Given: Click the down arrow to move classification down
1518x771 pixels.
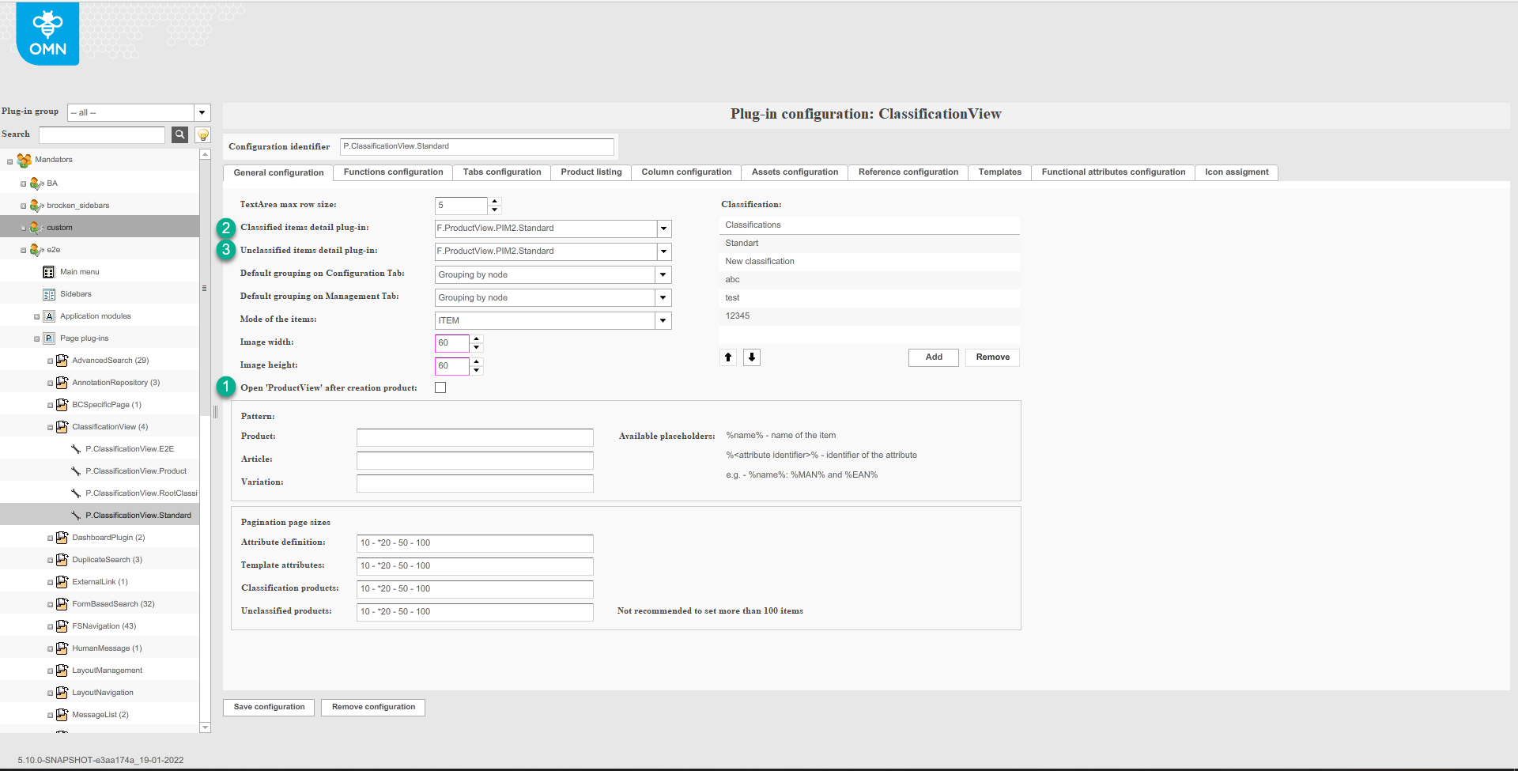Looking at the screenshot, I should tap(751, 357).
